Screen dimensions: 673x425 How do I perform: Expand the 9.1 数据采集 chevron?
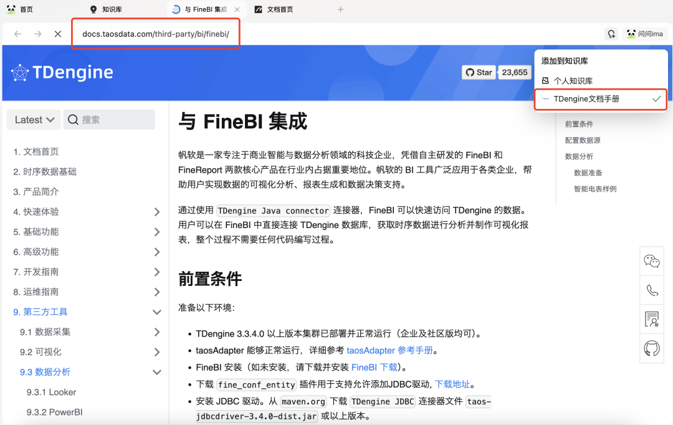tap(157, 332)
